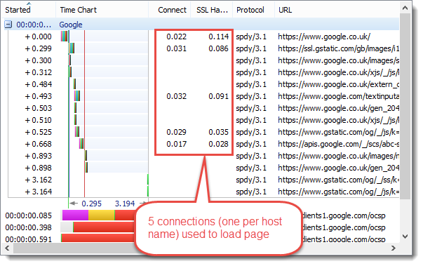Click the 3.194 time marker label
The image size is (423, 266).
(x=125, y=204)
